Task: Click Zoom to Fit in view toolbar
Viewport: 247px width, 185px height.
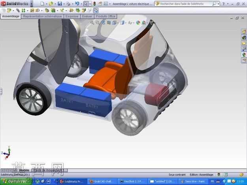Action: coord(92,23)
